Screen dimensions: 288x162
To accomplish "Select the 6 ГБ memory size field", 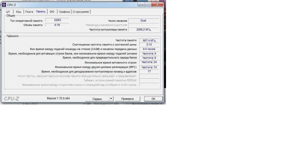I will pos(57,25).
